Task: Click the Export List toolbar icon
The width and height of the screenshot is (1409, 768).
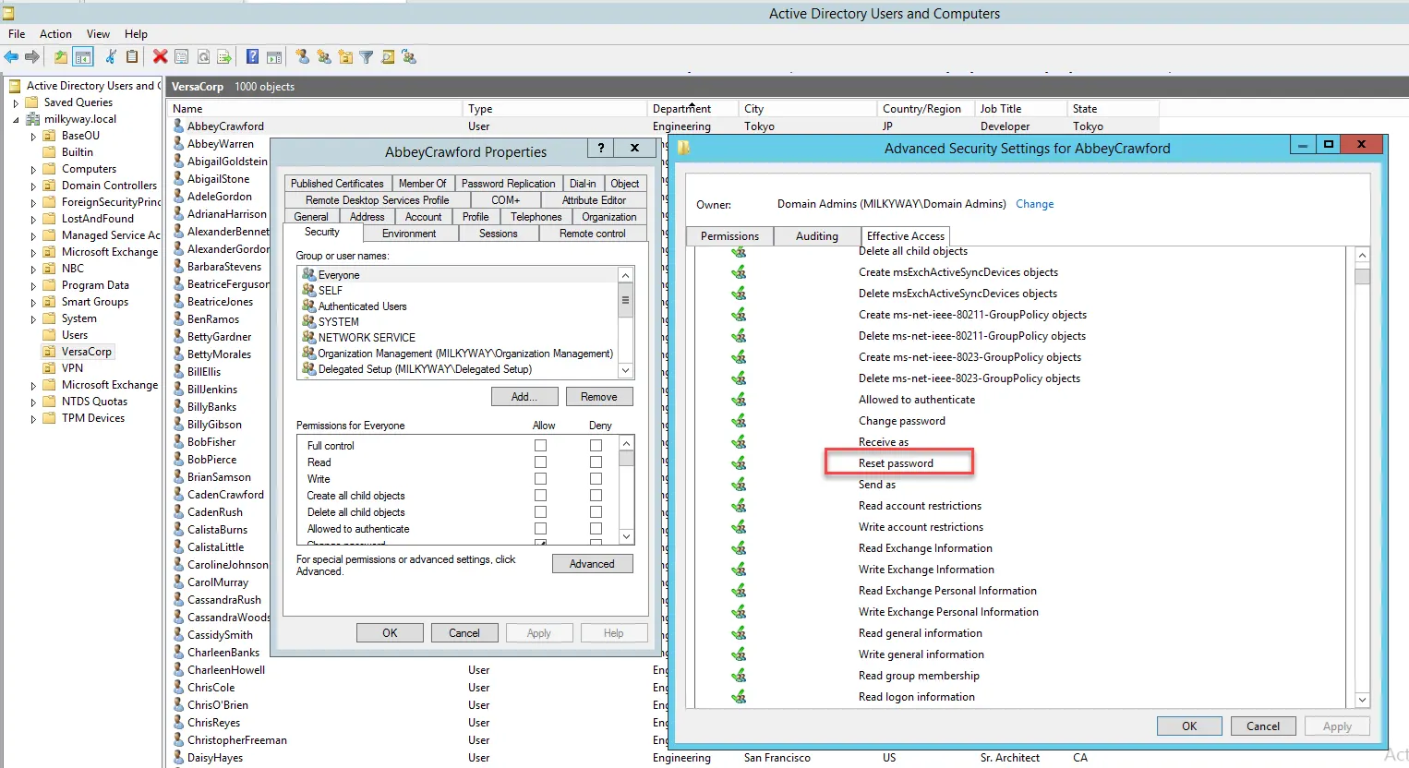Action: click(x=224, y=57)
